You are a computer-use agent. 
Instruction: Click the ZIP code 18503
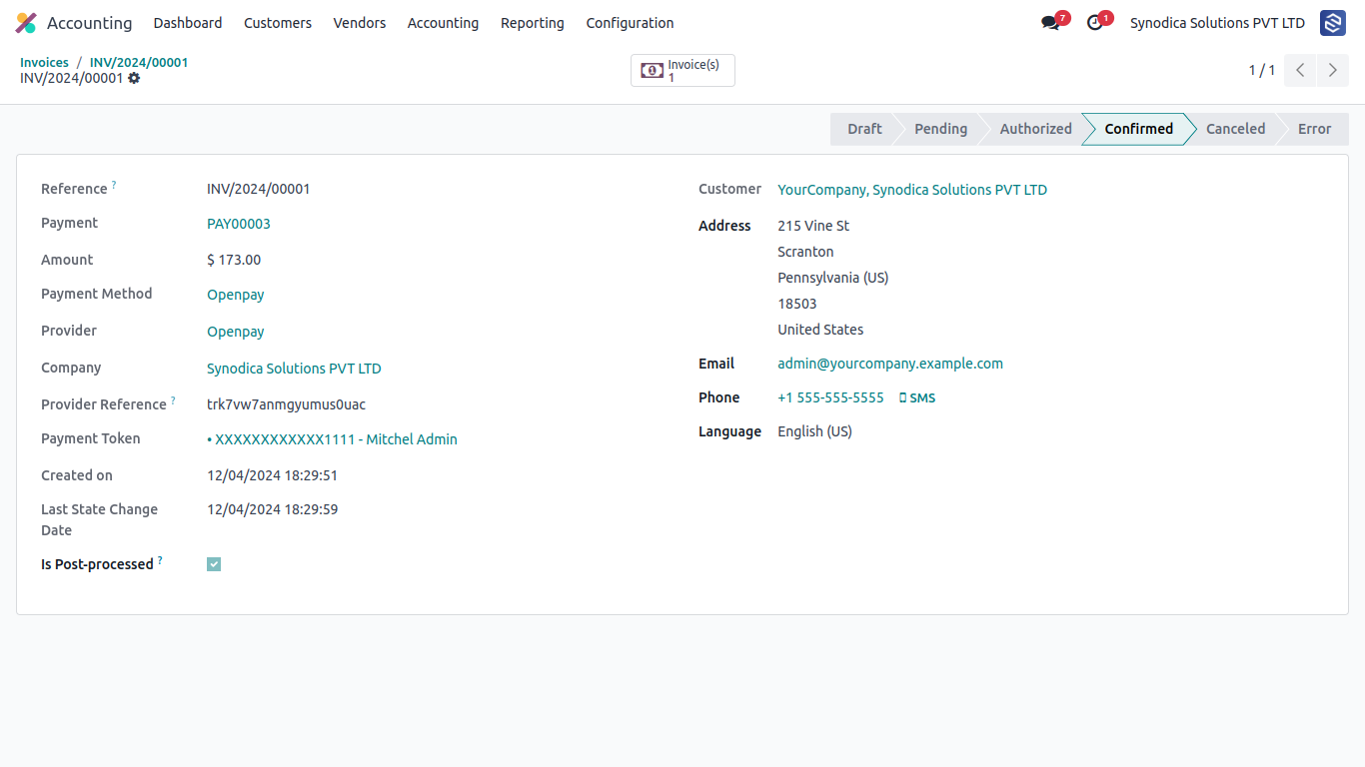(x=797, y=304)
